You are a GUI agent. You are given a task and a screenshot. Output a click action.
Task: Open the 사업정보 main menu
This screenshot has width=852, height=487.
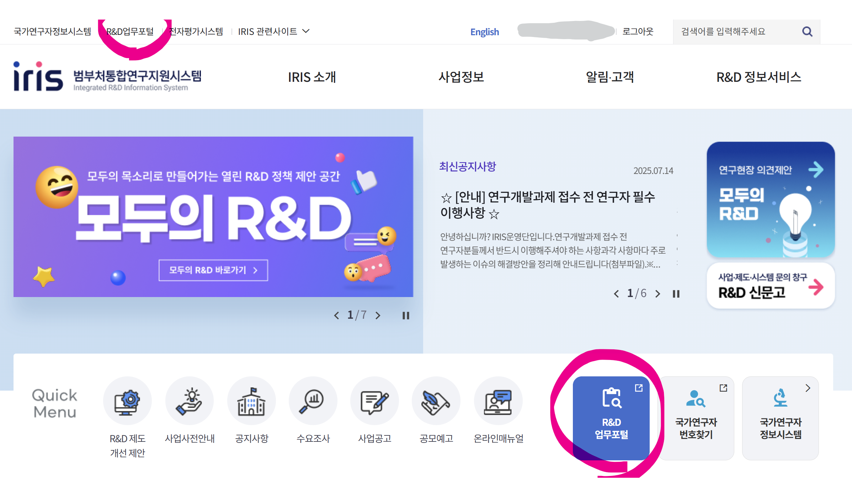click(x=461, y=77)
